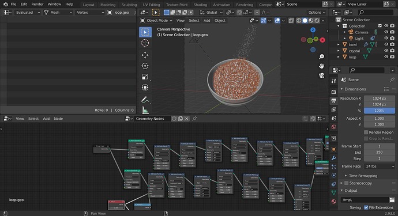The height and width of the screenshot is (216, 398).
Task: Switch to wireframe viewport shading
Action: pos(299,21)
